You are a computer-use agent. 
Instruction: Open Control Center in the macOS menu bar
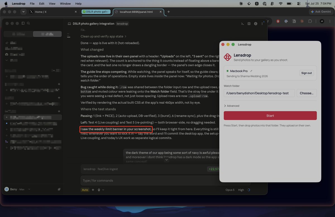(298, 4)
